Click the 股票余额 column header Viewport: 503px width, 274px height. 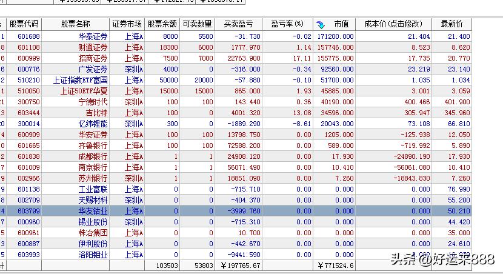tap(162, 24)
